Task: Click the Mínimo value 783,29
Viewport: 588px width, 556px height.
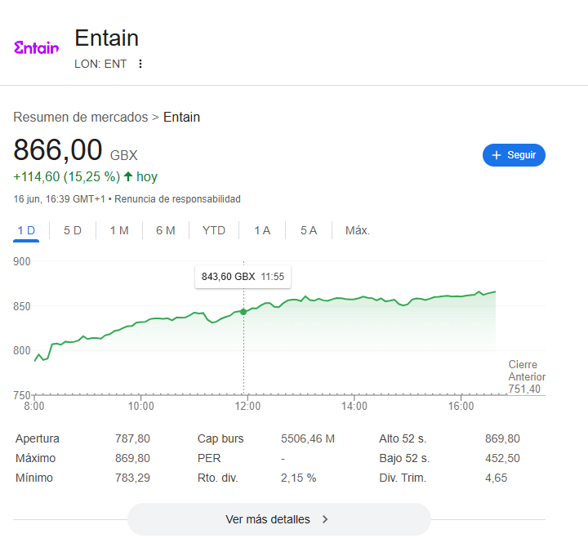Action: (x=132, y=478)
